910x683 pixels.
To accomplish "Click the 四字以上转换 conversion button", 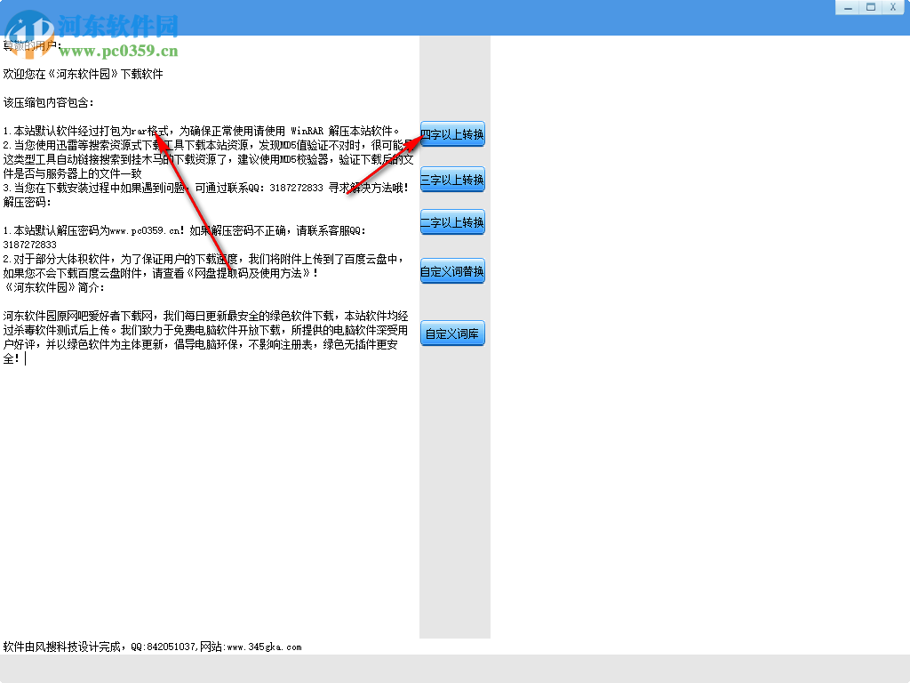I will (x=451, y=133).
